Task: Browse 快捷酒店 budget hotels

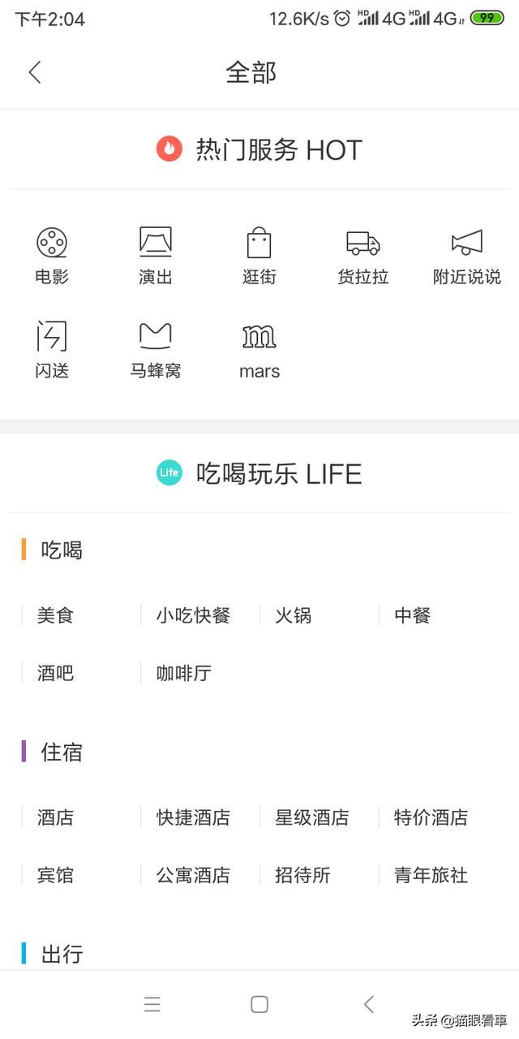Action: coord(192,817)
